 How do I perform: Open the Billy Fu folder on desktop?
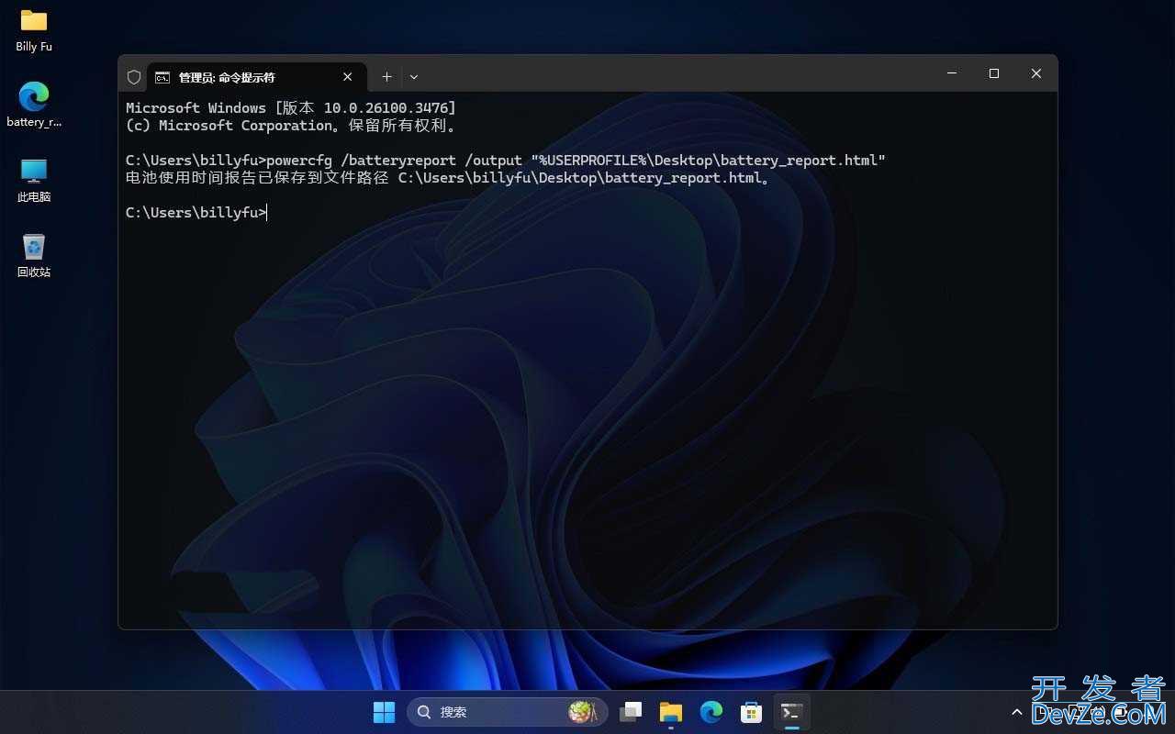click(34, 30)
